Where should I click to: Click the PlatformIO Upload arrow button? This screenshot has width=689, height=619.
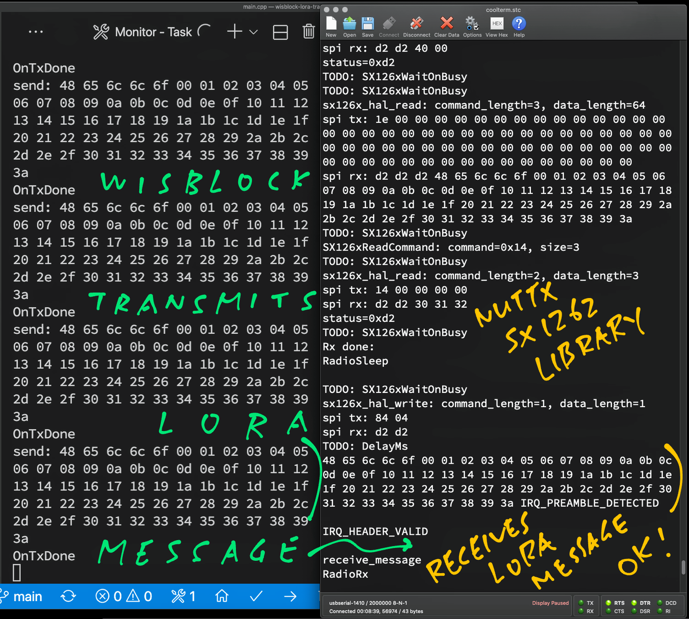pyautogui.click(x=290, y=596)
